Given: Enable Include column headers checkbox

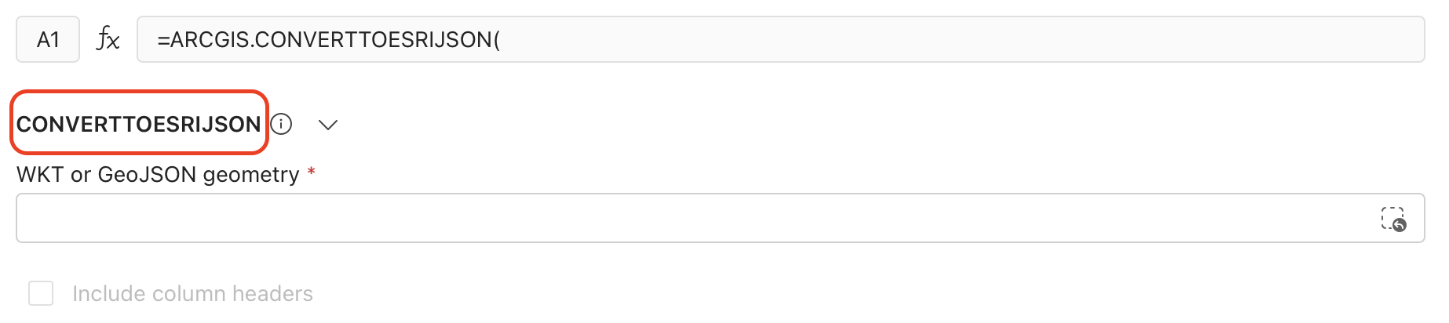Looking at the screenshot, I should click(x=41, y=293).
